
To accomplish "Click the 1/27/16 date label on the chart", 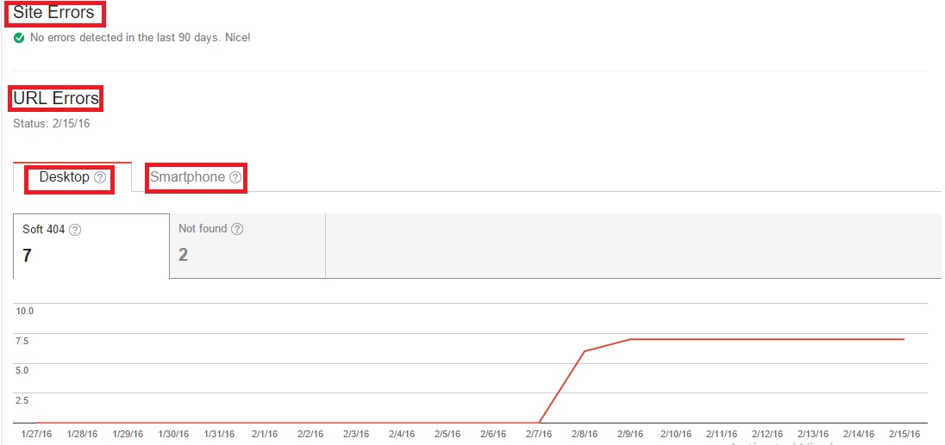I will pyautogui.click(x=36, y=434).
